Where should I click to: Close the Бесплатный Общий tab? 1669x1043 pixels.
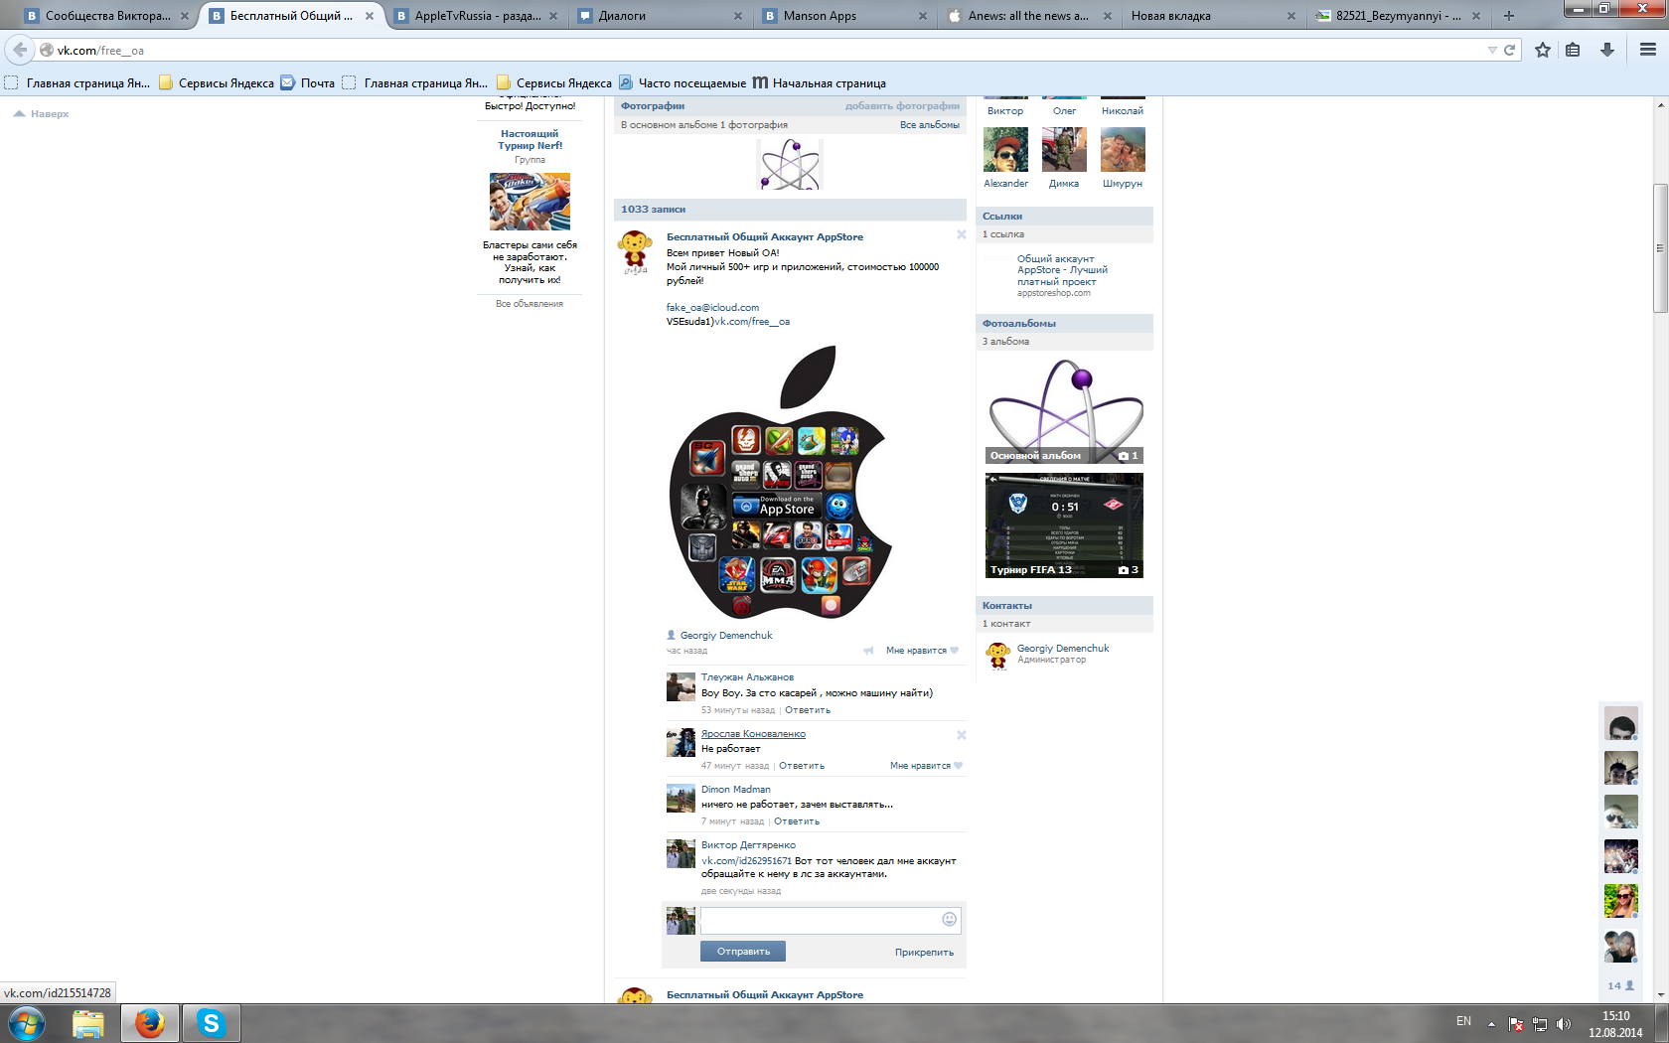click(370, 16)
